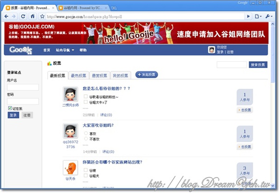Click the 3 人参与 participant count box

click(x=245, y=170)
